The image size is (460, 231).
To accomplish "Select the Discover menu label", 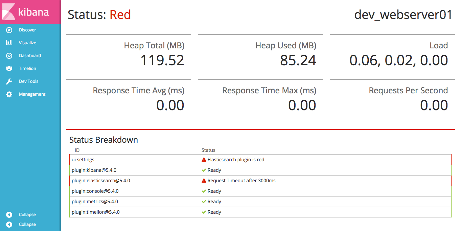I will 27,30.
